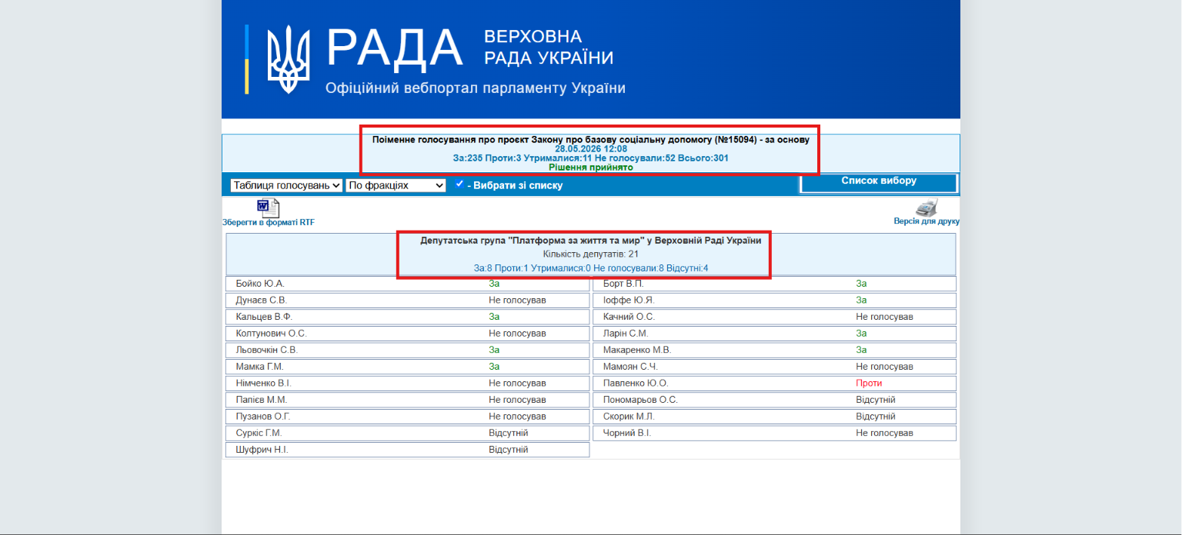1182x535 pixels.
Task: Click 'Відсутній' status of Суркіс Г.М.
Action: coord(508,433)
